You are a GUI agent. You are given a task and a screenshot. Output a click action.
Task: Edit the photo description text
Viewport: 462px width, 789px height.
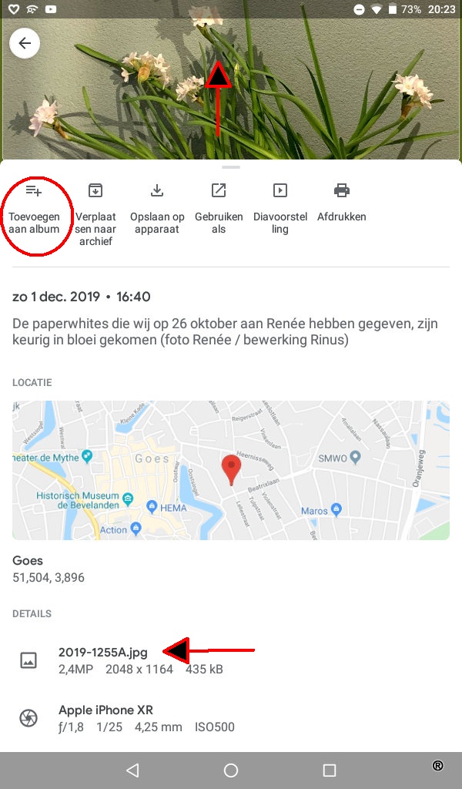(x=225, y=331)
